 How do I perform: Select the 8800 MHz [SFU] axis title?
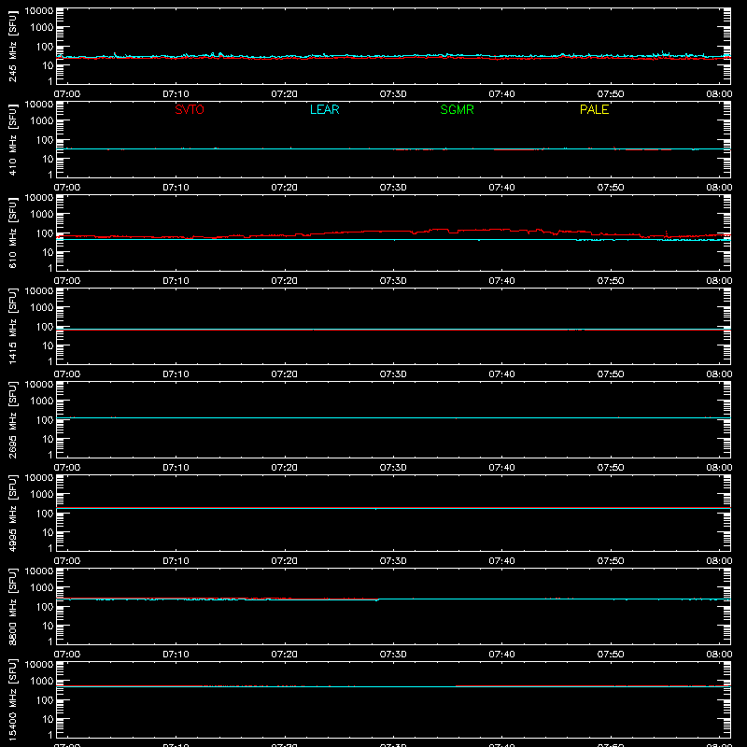(x=13, y=607)
